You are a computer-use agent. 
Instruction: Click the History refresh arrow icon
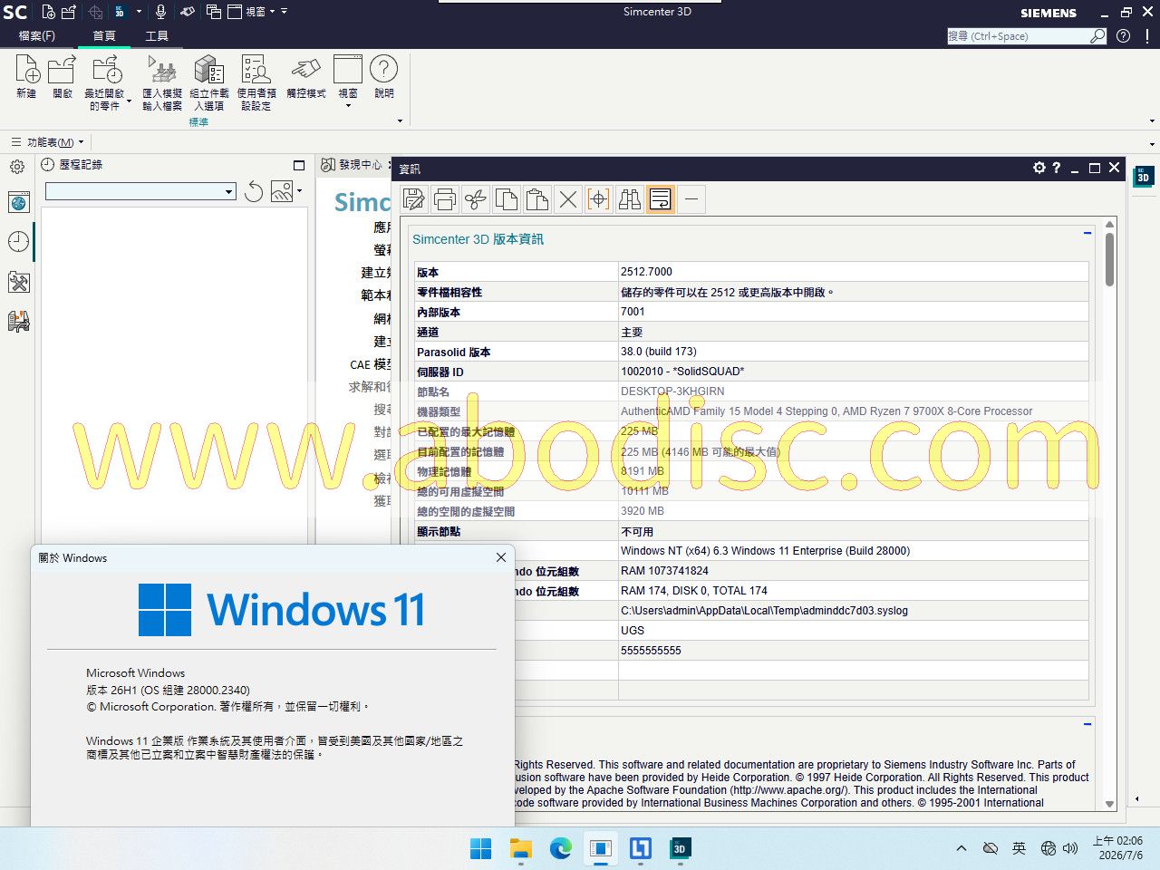click(x=254, y=191)
